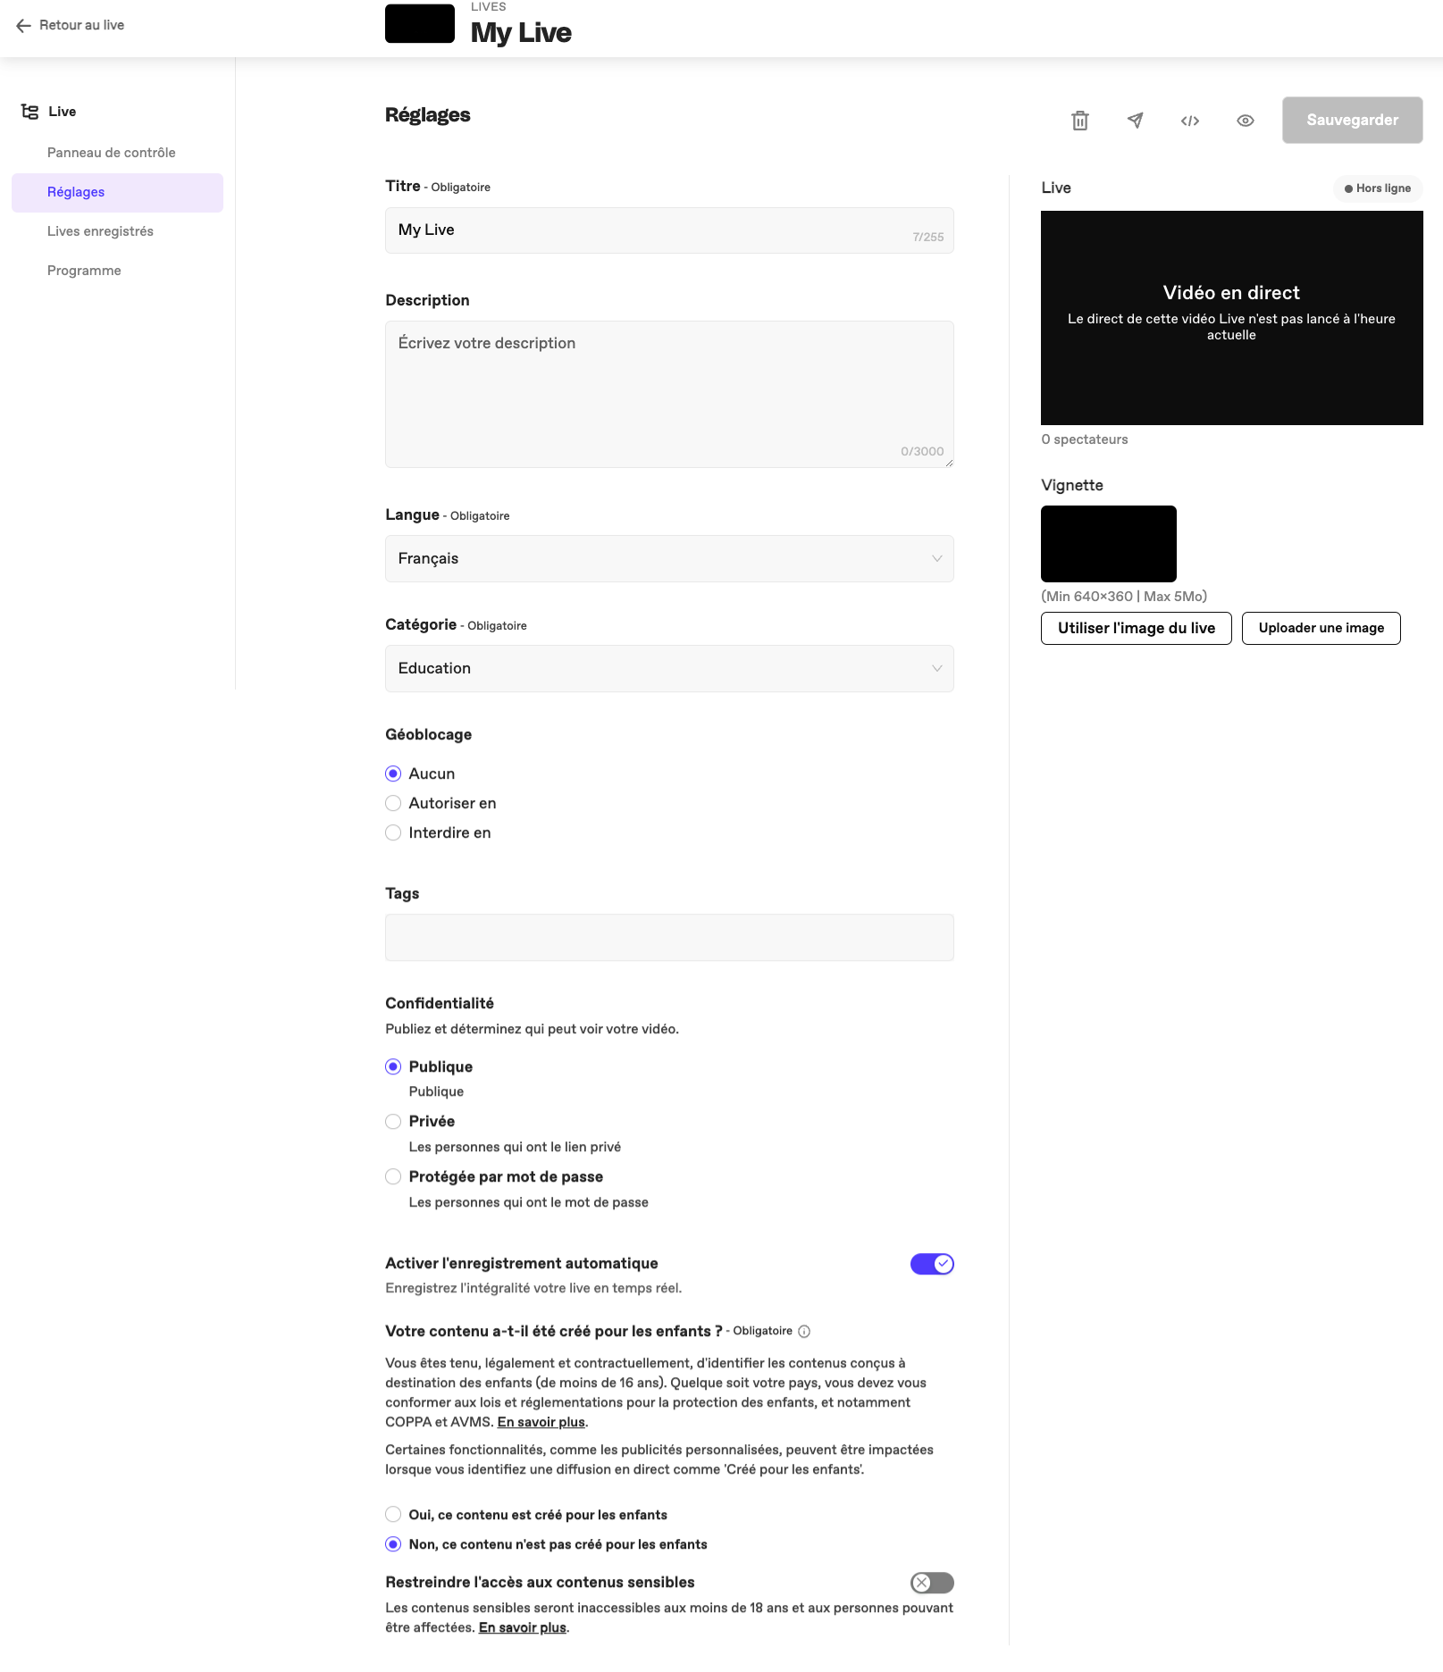Viewport: 1443px width, 1672px height.
Task: Select Publique privacy option
Action: click(x=393, y=1066)
